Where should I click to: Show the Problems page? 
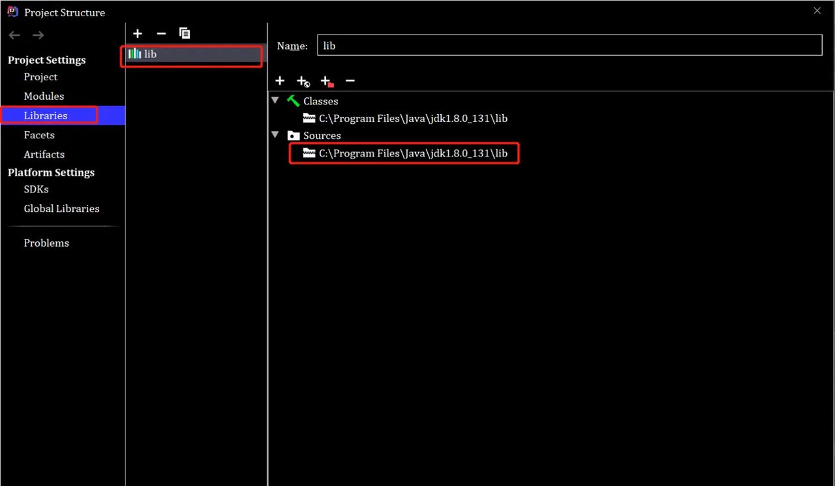46,243
